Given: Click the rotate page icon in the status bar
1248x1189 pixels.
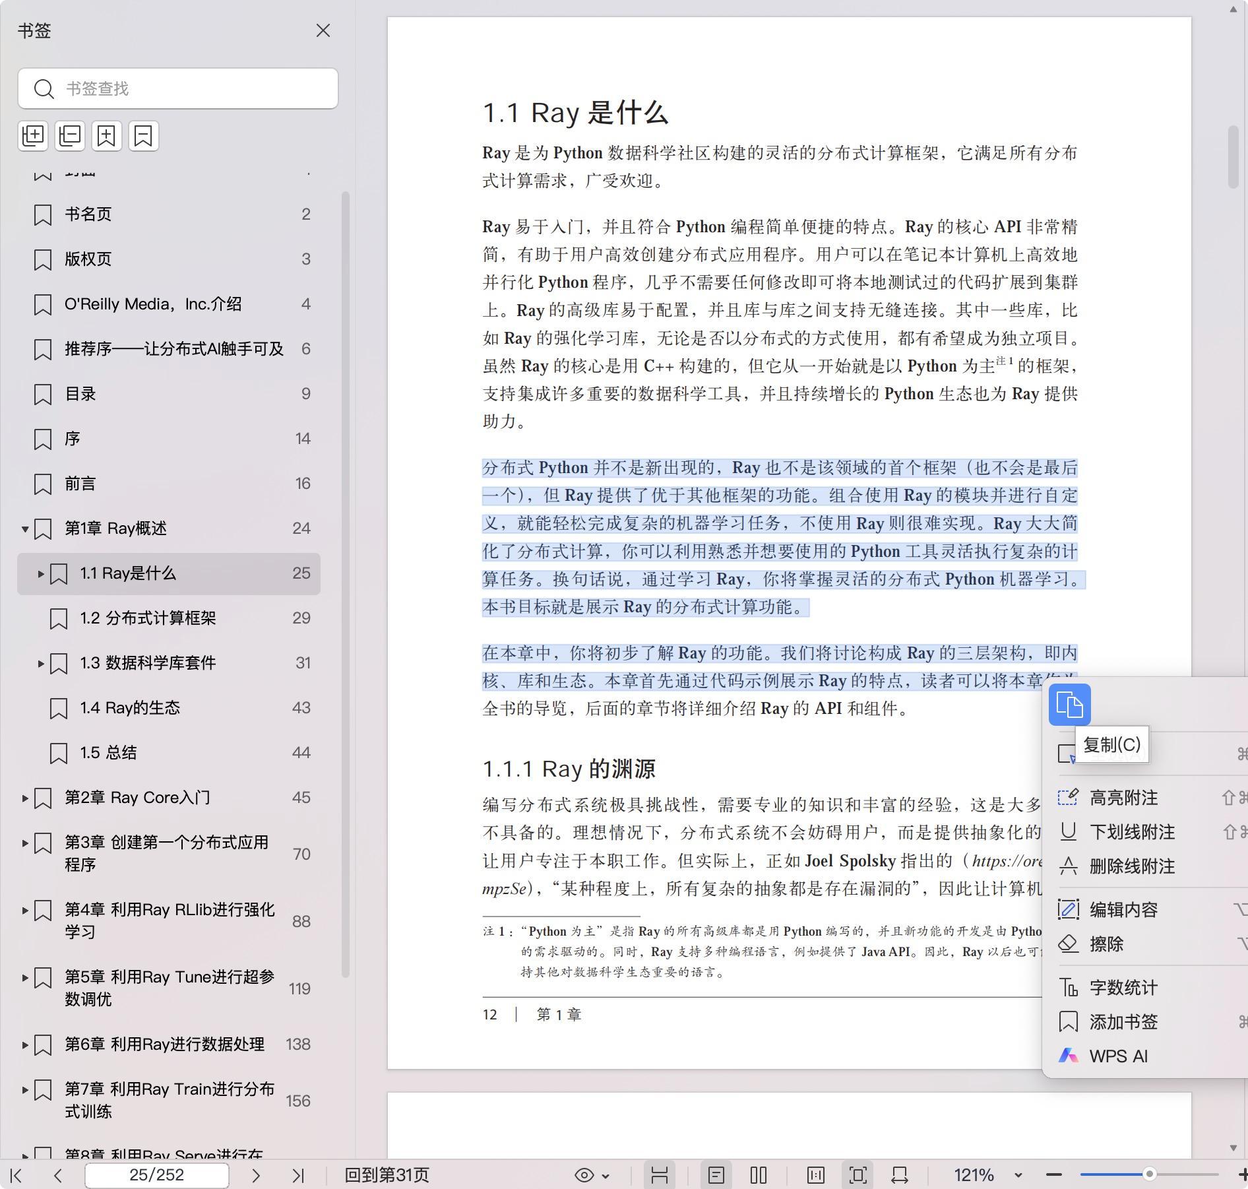Looking at the screenshot, I should (900, 1175).
